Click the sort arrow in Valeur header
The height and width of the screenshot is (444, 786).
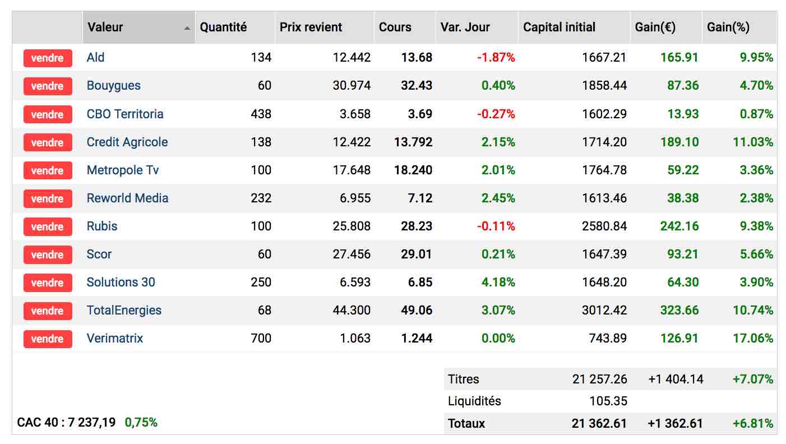tap(187, 27)
